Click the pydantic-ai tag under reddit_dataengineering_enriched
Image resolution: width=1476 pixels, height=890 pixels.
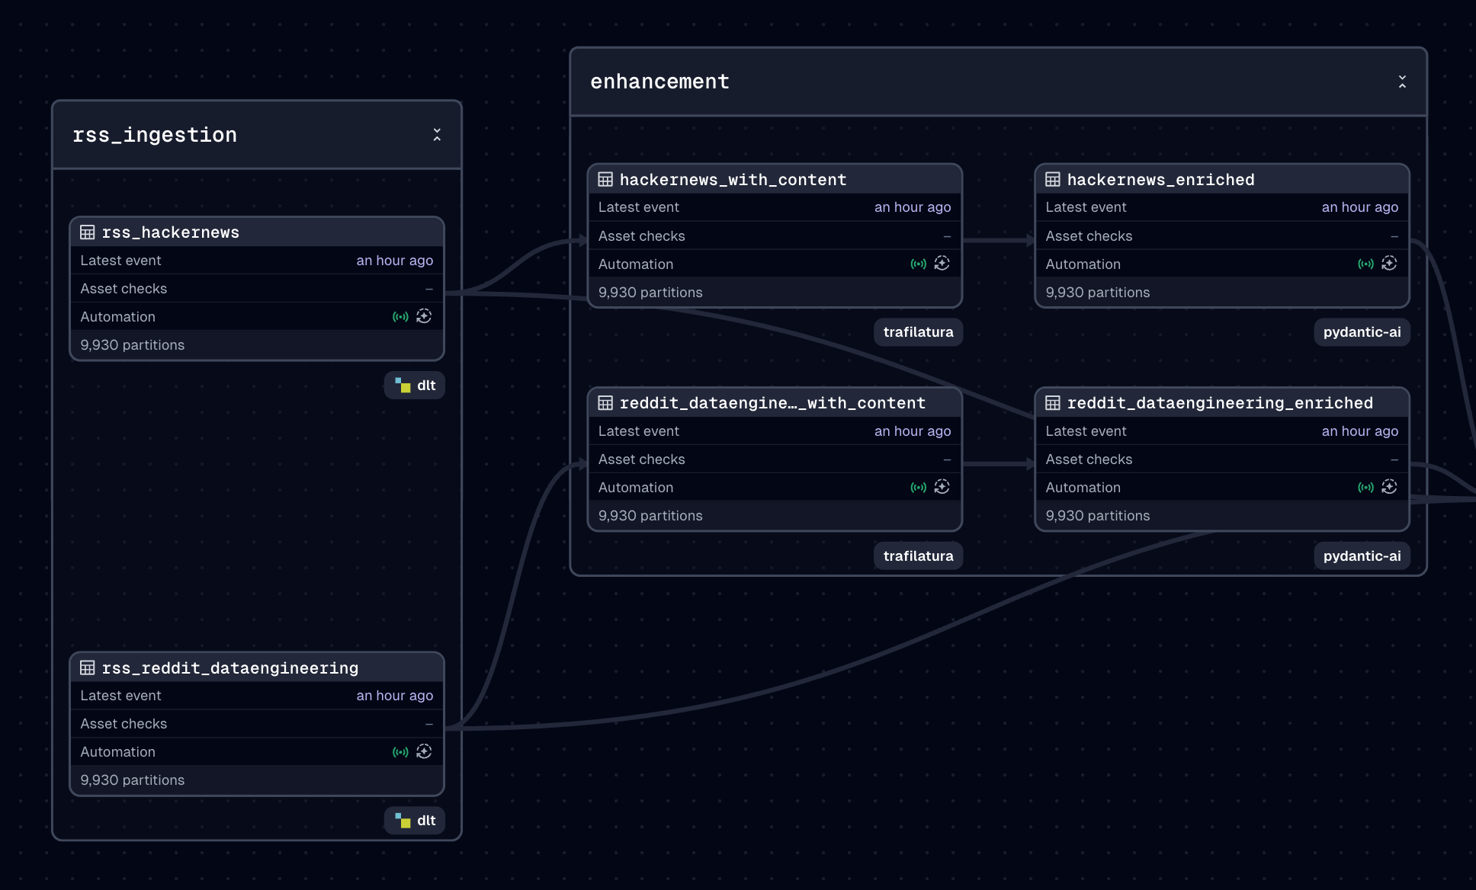tap(1362, 556)
